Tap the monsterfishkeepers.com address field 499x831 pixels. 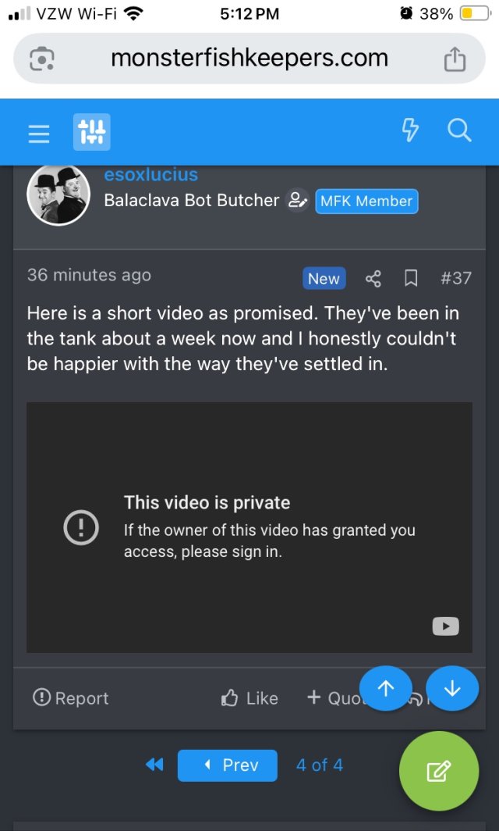(249, 59)
